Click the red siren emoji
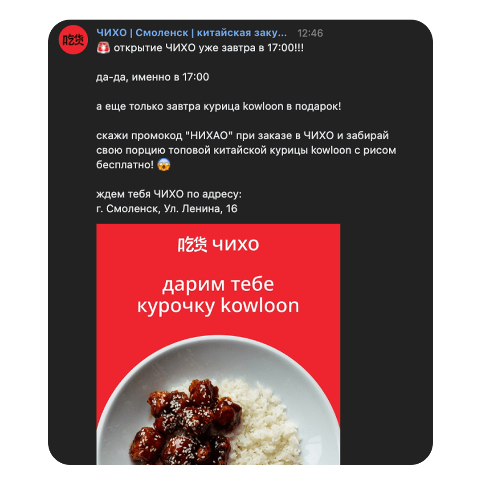Viewport: 481px width, 481px height. tap(103, 48)
